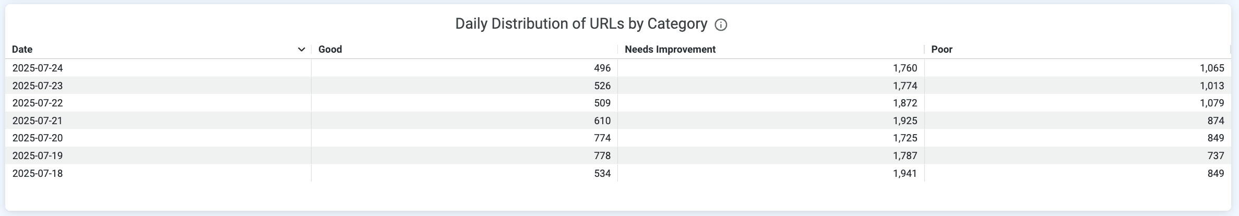Select the 2025-07-21 date cell
The height and width of the screenshot is (216, 1239).
point(38,121)
